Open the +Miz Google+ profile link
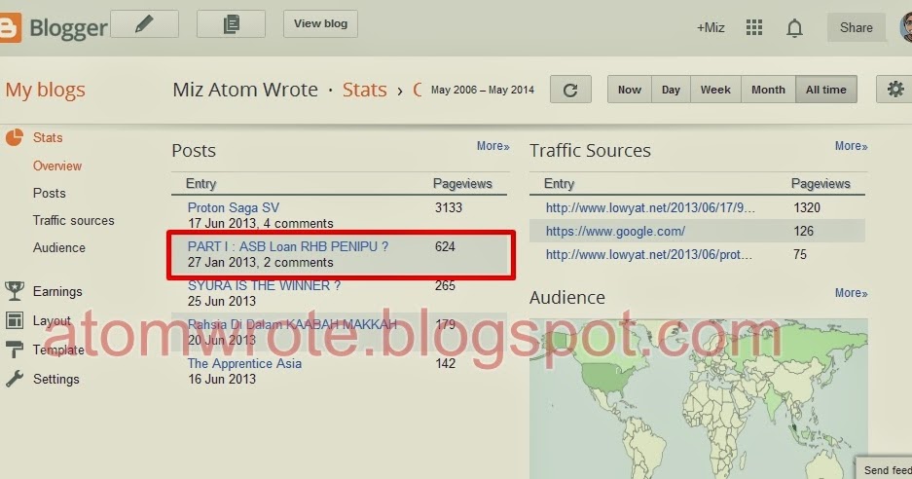Image resolution: width=912 pixels, height=479 pixels. (x=711, y=27)
